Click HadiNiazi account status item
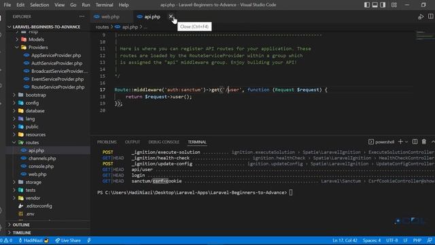This screenshot has width=435, height=245. coord(33,240)
